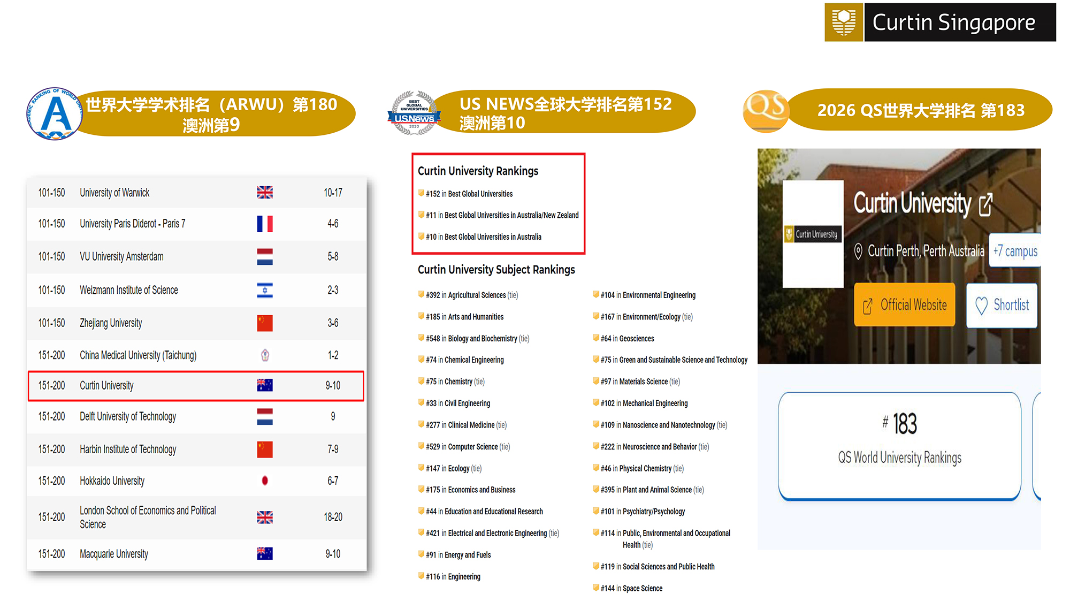Screen dimensions: 1070x602
Task: Click the badge icon next to #33 Civil Engineering
Action: point(422,402)
